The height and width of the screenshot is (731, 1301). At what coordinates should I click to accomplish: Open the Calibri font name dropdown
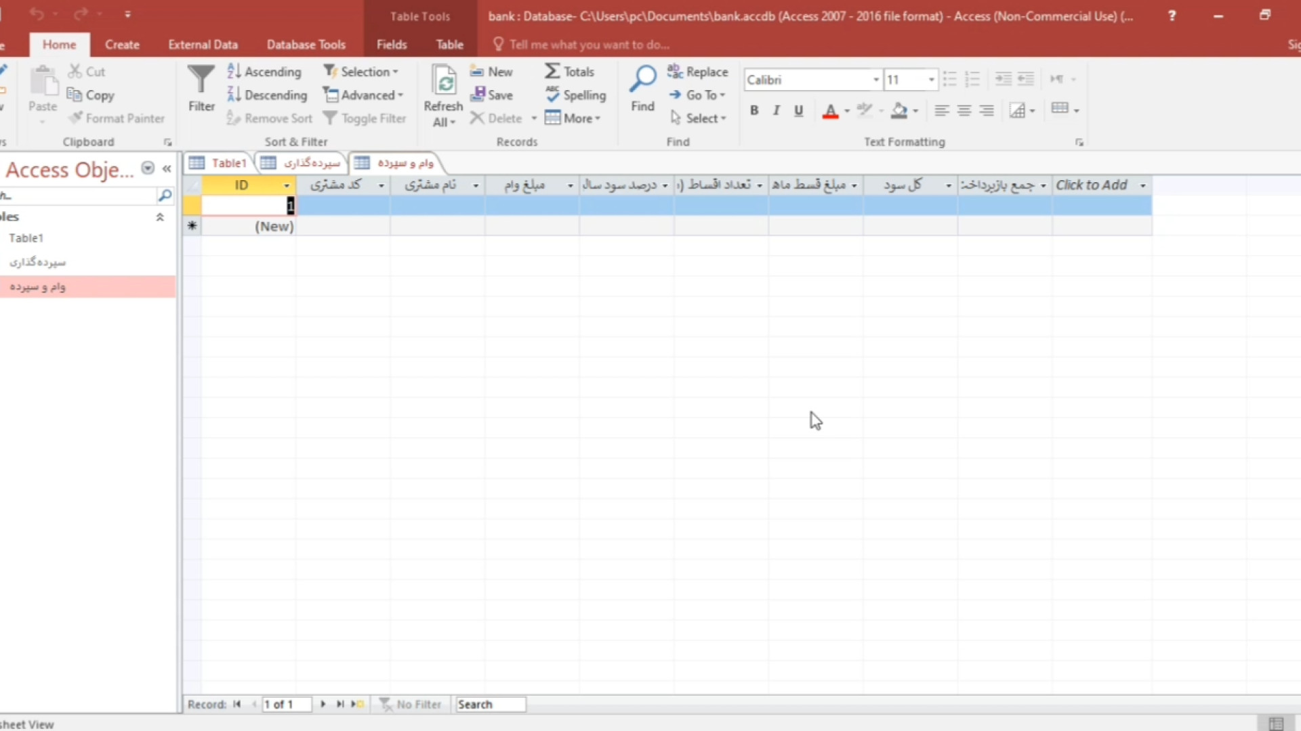point(876,80)
